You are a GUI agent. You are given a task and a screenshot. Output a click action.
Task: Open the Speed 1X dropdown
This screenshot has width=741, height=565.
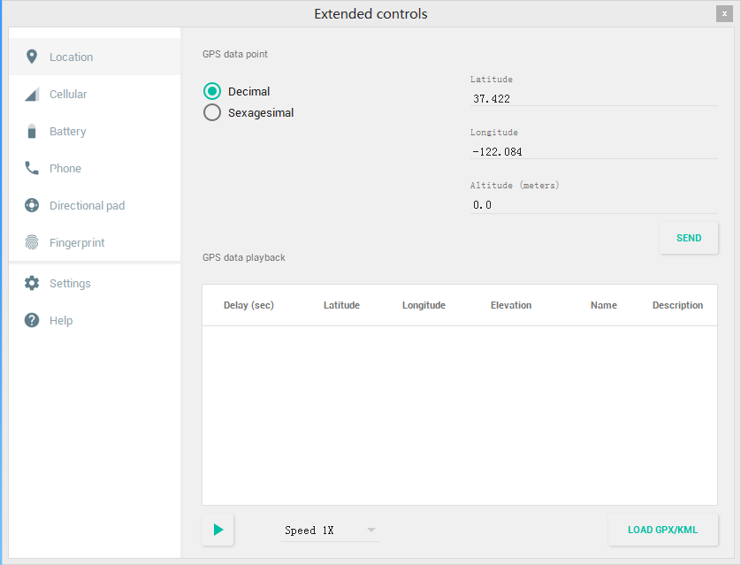click(x=330, y=531)
